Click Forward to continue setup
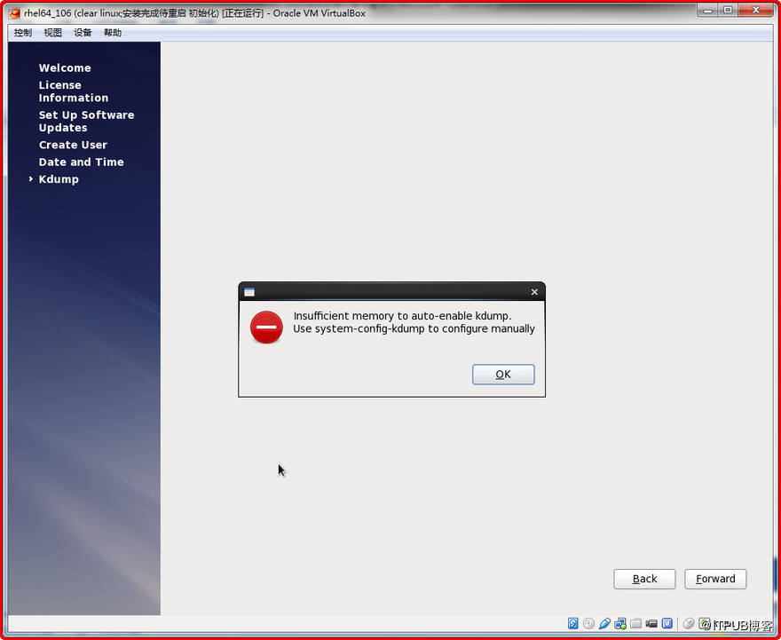 point(715,579)
